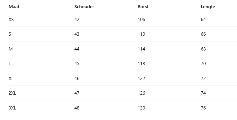Click chest value 126 in 2XL row
This screenshot has height=120, width=237.
click(x=141, y=93)
